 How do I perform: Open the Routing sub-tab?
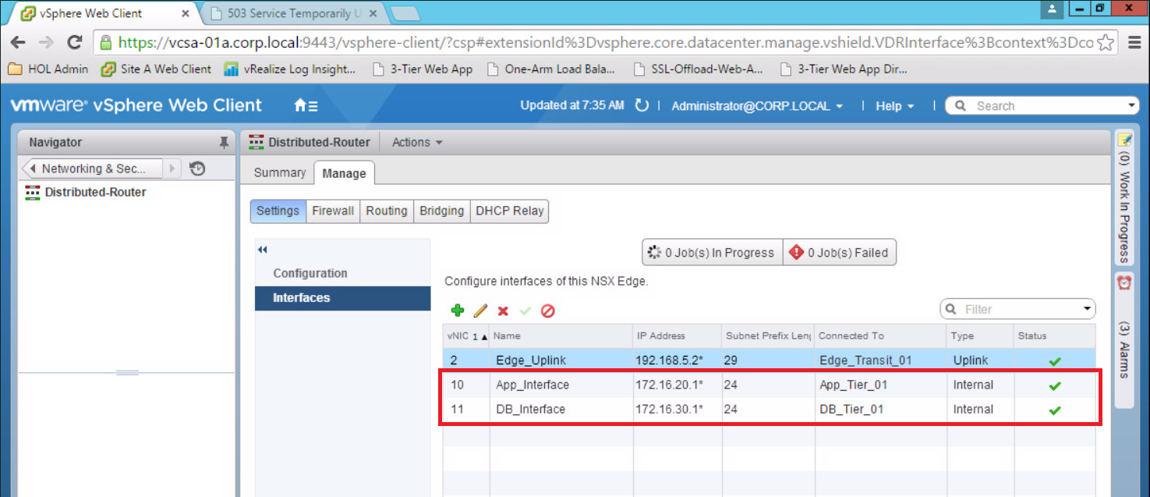coord(387,211)
